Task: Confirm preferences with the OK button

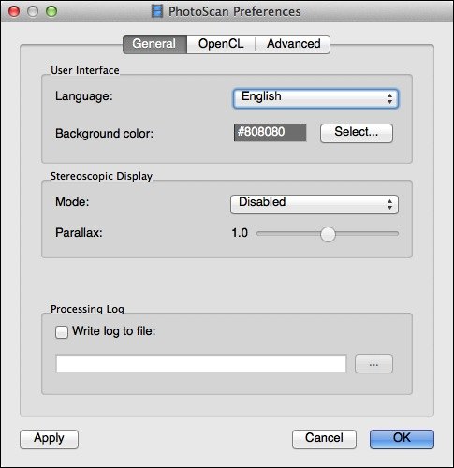Action: (402, 439)
